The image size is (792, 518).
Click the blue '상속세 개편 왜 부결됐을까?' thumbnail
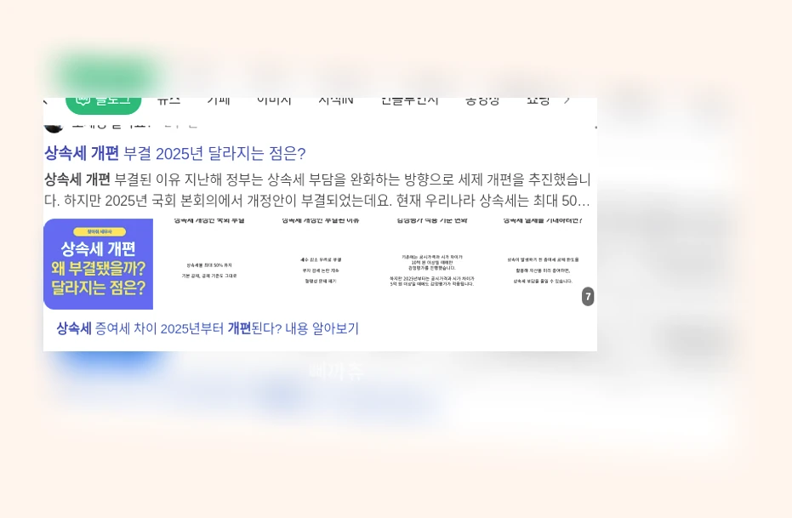[98, 264]
